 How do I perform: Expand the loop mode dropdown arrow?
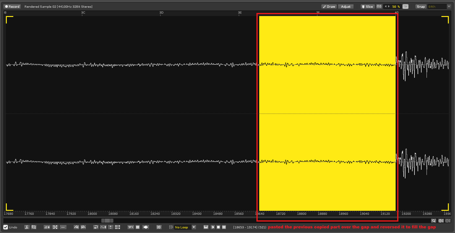[x=194, y=227]
